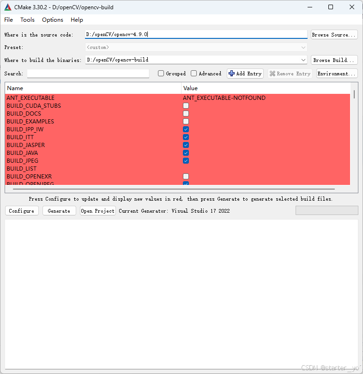This screenshot has height=374, width=363.
Task: Maximize the CMake window
Action: click(331, 7)
